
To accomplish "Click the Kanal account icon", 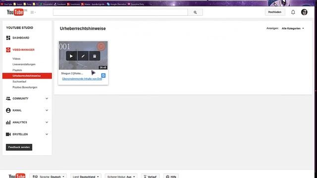I will tap(8, 110).
